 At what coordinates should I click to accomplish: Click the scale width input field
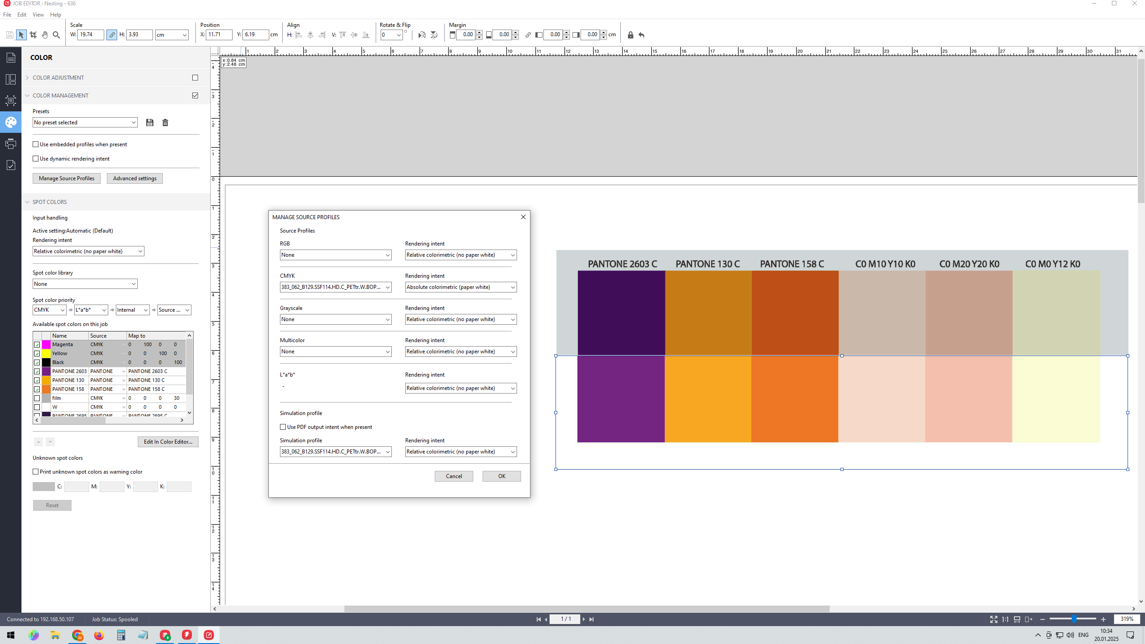tap(90, 35)
